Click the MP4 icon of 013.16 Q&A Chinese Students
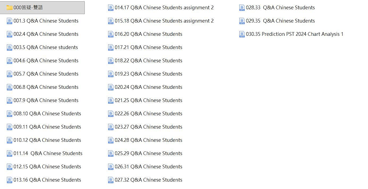 click(10, 180)
